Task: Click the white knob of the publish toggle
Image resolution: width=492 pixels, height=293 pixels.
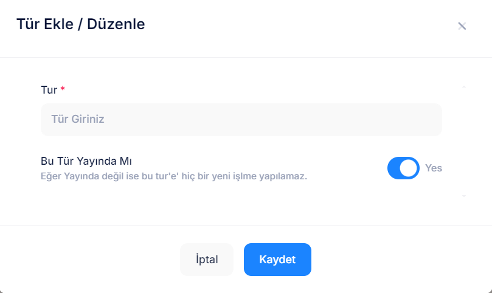Action: pos(410,168)
